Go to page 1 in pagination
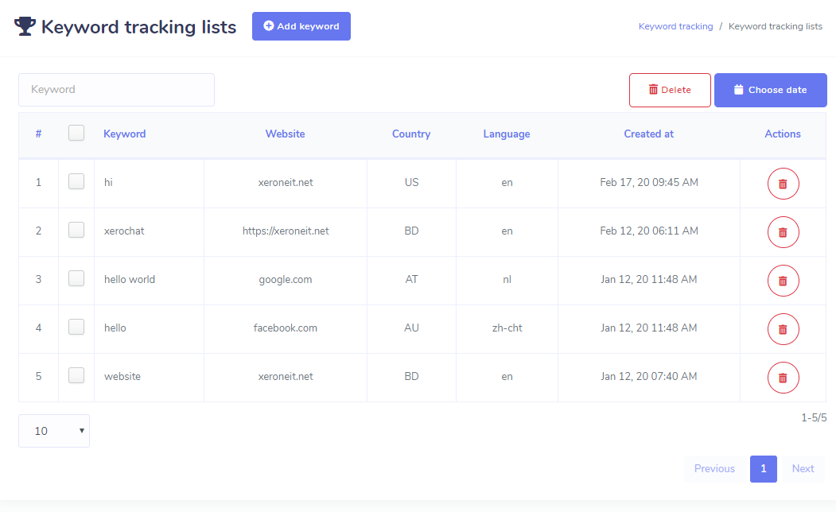Screen dimensions: 836x512 click(x=763, y=469)
